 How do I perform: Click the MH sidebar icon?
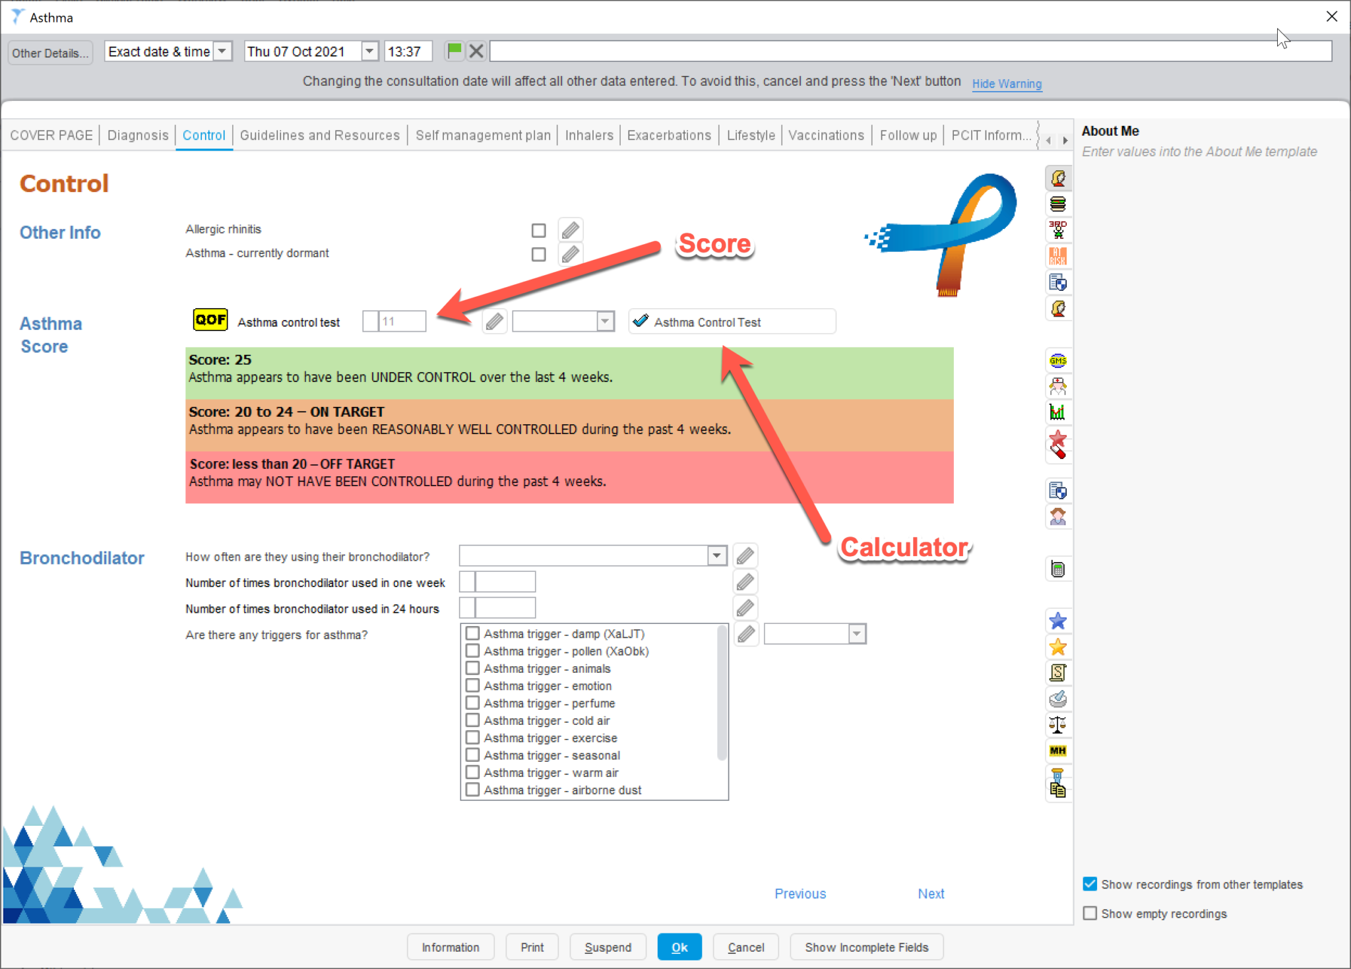point(1058,751)
